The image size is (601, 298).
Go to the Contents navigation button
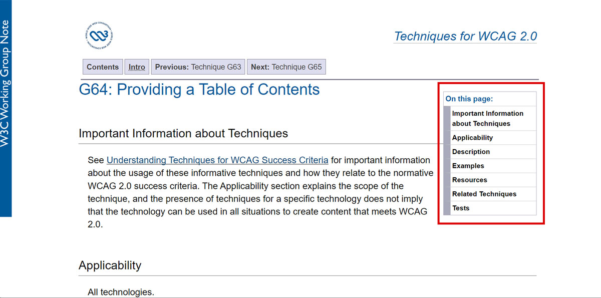pos(103,67)
